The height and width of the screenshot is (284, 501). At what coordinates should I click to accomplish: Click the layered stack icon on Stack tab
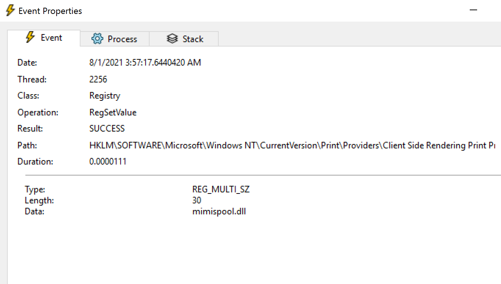pos(172,39)
